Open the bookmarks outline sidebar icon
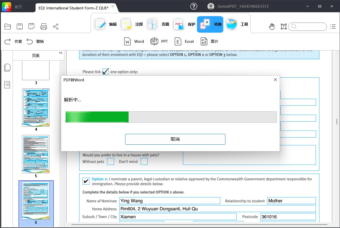340x228 pixels. pos(7,85)
